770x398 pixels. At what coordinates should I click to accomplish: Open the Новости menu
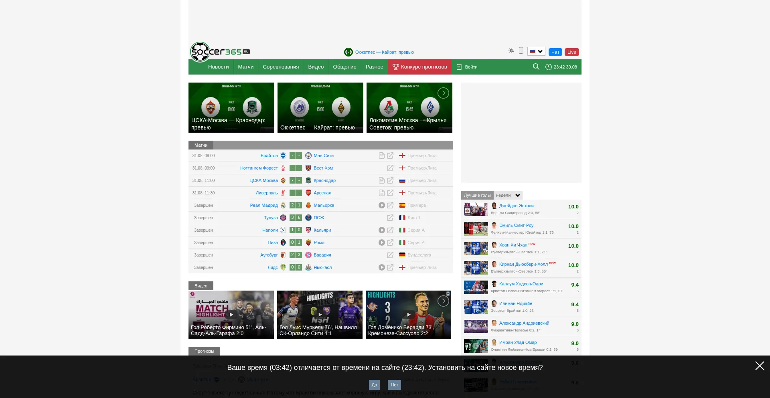pos(218,67)
